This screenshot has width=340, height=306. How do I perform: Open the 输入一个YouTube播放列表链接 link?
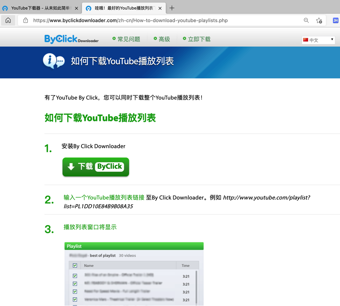[x=104, y=198]
